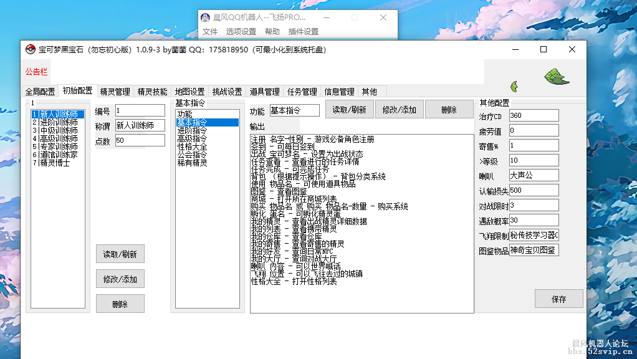Screen dimensions: 637x359
Task: Click the 晨风QQ机器人 window icon
Action: point(206,17)
